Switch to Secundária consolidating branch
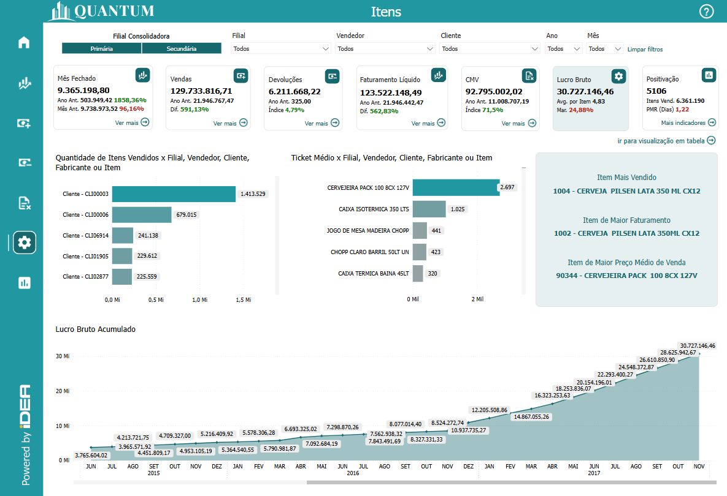Viewport: 727px width, 496px height. [x=182, y=48]
